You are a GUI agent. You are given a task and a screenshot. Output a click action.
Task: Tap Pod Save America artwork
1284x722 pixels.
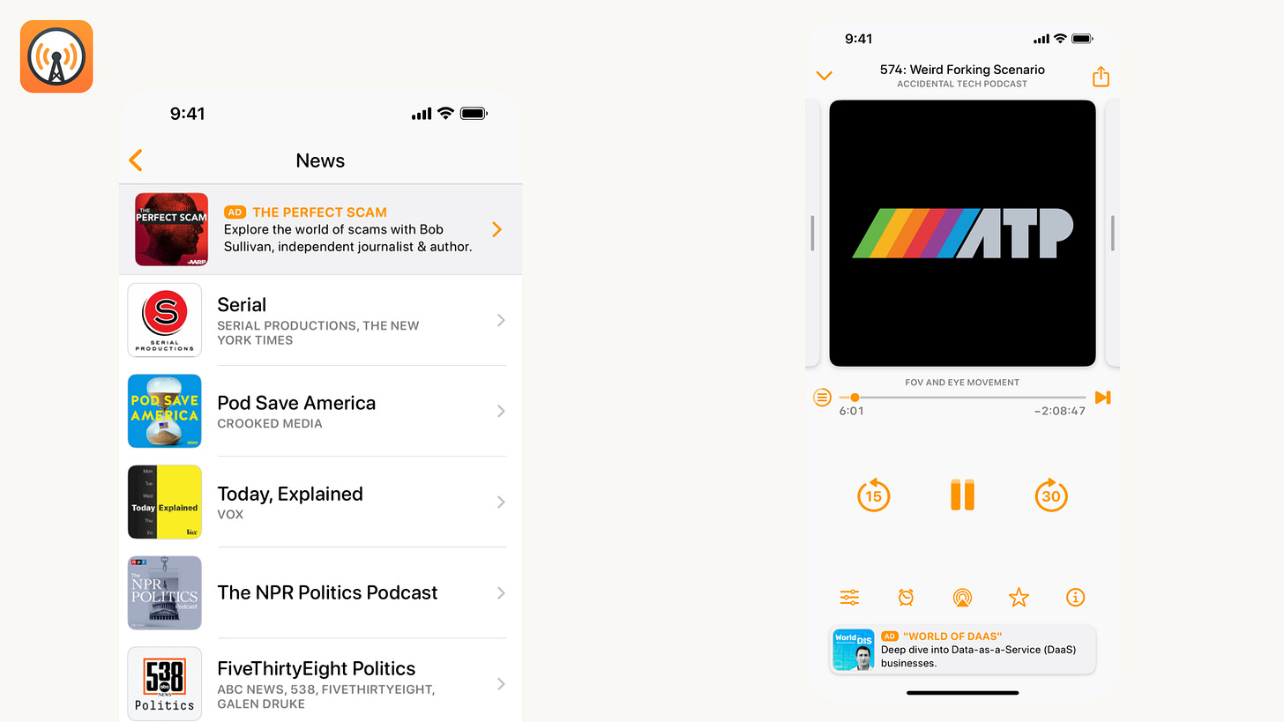(x=165, y=411)
